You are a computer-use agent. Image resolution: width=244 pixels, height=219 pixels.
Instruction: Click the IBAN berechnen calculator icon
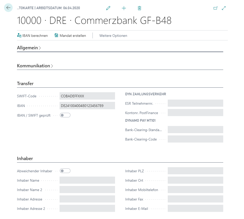click(x=19, y=36)
